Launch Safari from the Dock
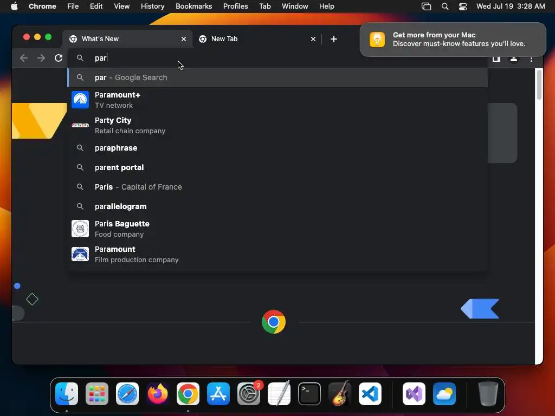Viewport: 555px width, 416px height. pyautogui.click(x=127, y=394)
